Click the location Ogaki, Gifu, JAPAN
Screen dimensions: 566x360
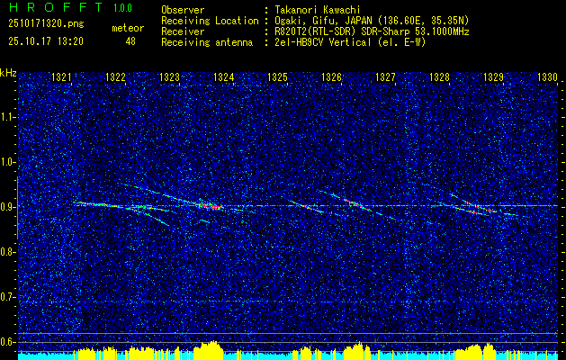coord(322,21)
